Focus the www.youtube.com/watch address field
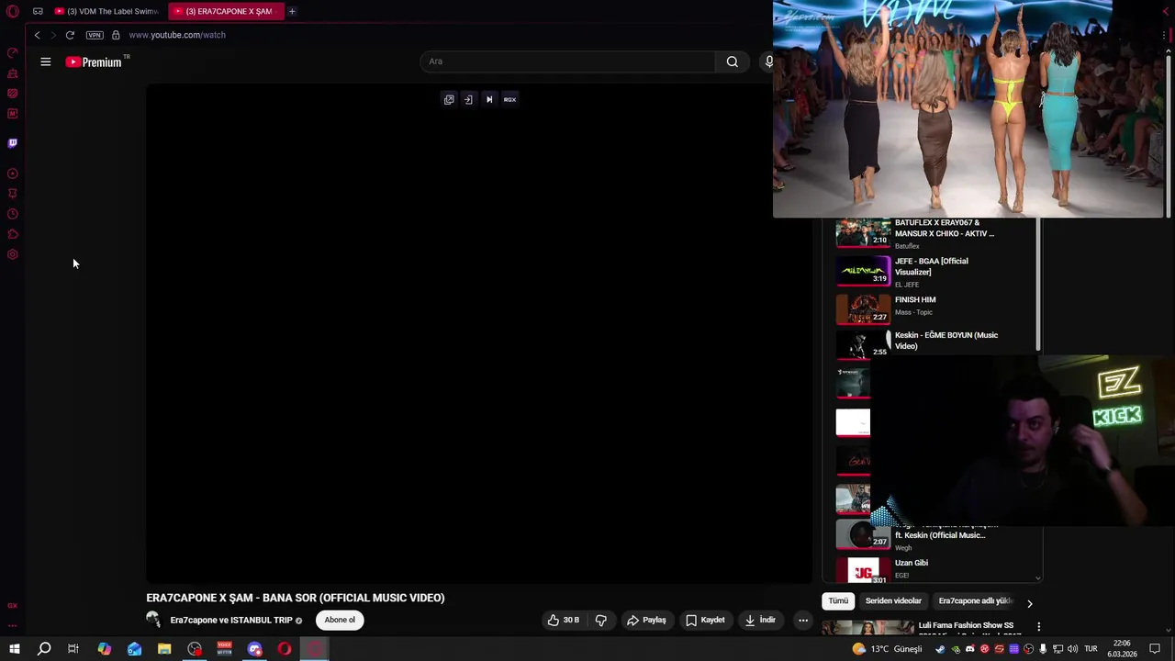Screen dimensions: 1175x661 point(177,35)
